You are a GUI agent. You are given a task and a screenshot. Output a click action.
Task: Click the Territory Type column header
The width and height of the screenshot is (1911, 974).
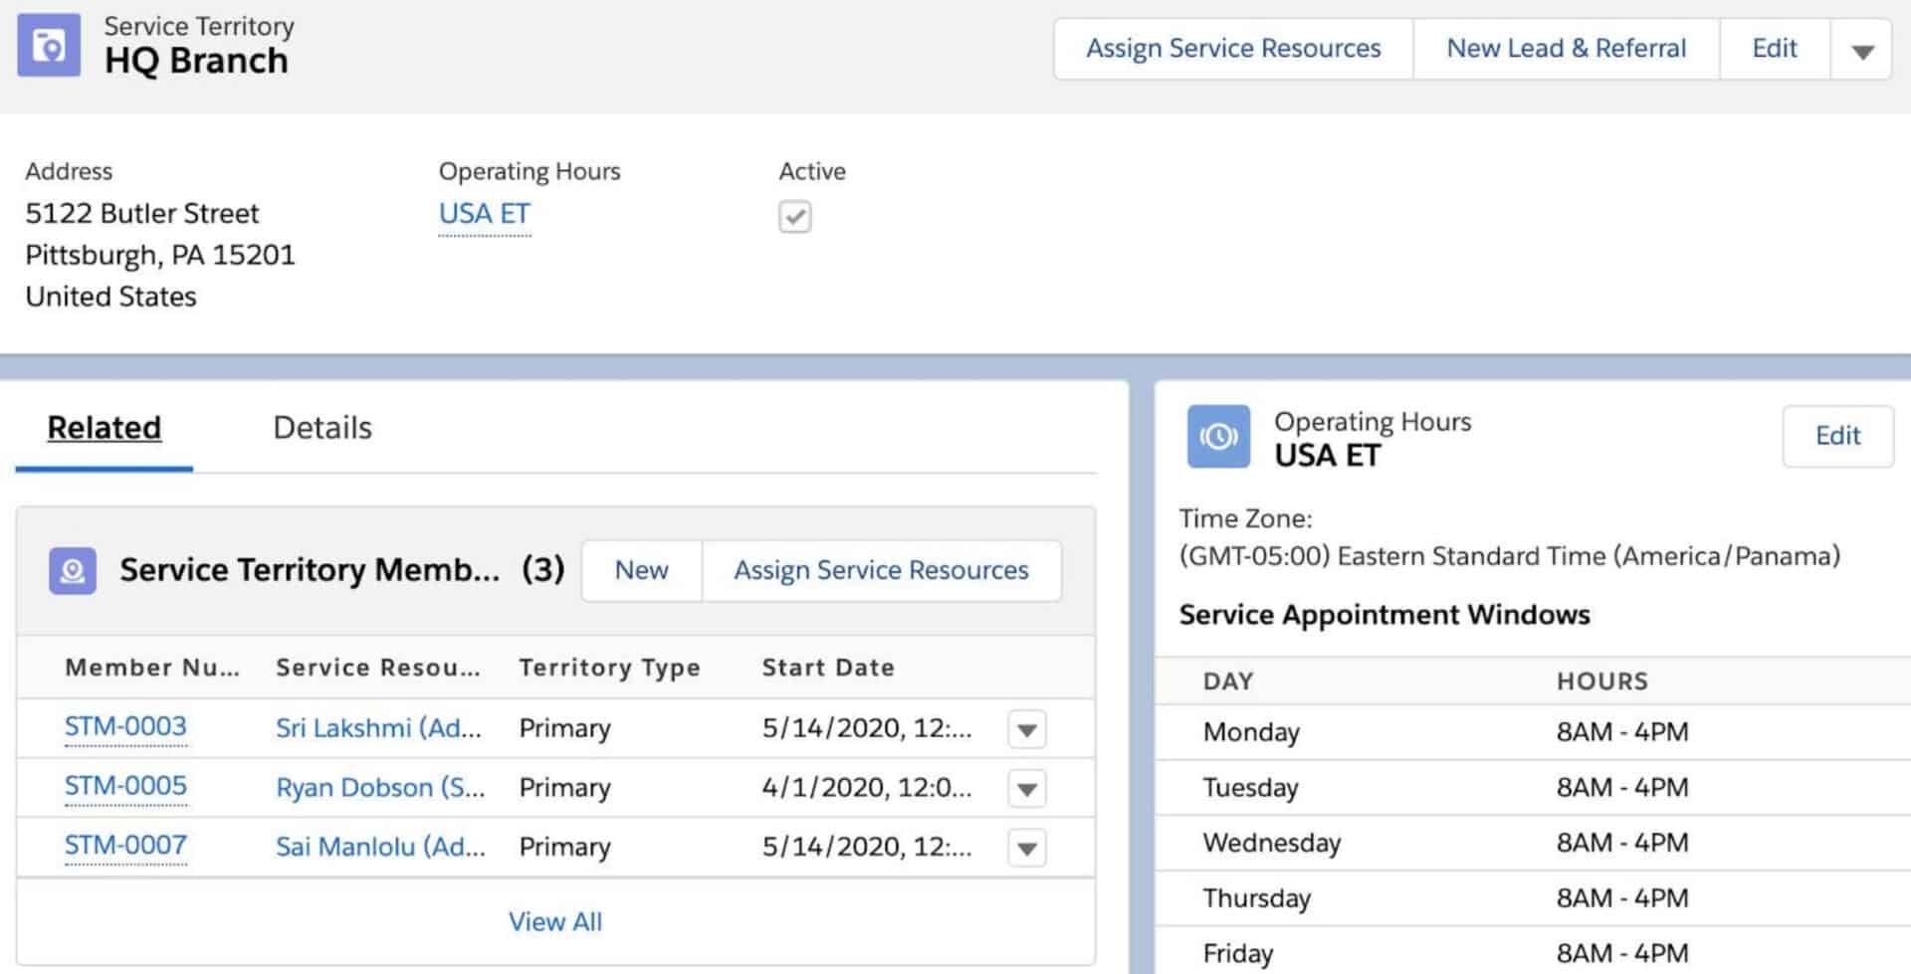click(609, 668)
